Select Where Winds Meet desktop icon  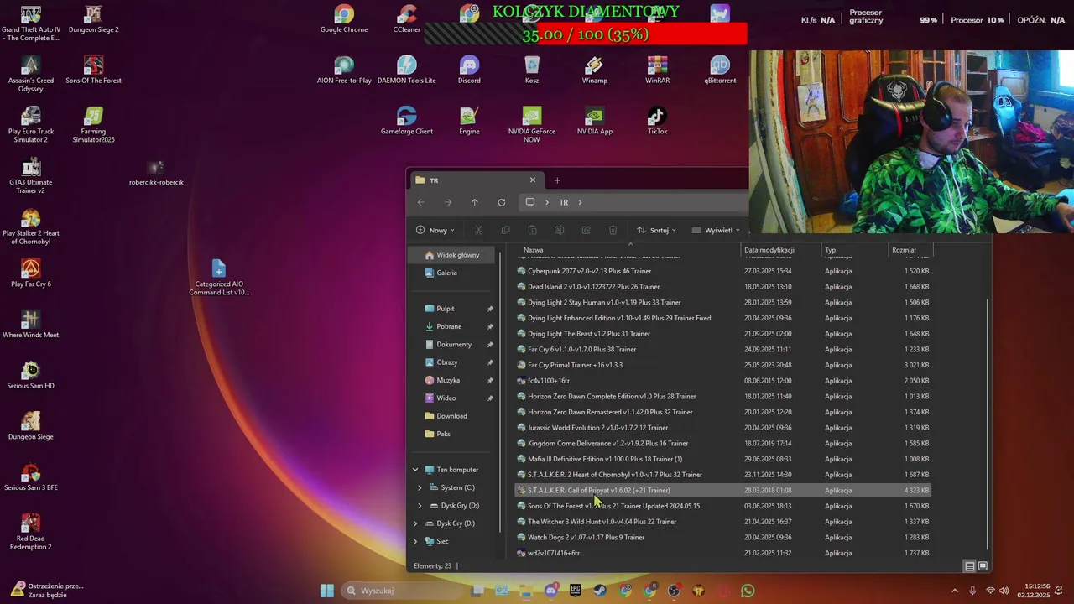[x=31, y=324]
